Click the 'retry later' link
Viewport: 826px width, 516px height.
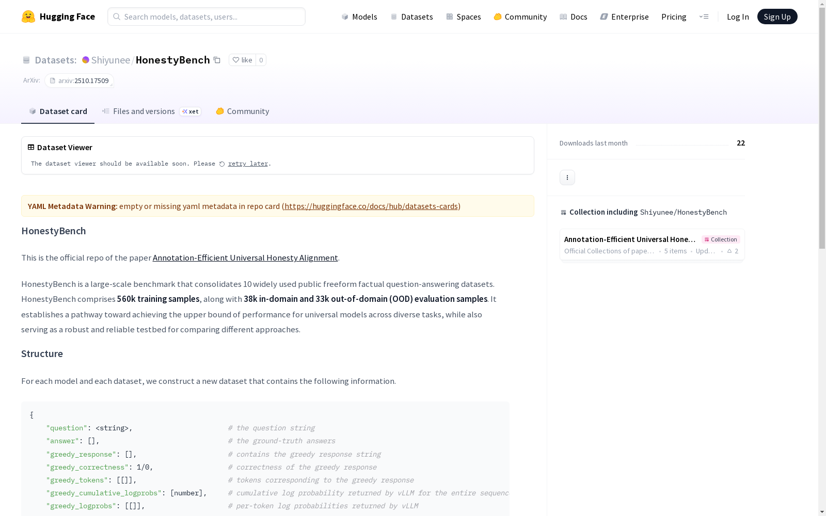248,164
